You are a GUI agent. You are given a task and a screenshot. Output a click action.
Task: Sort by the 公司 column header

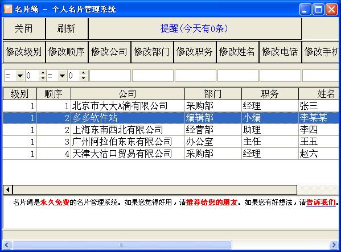pos(128,94)
